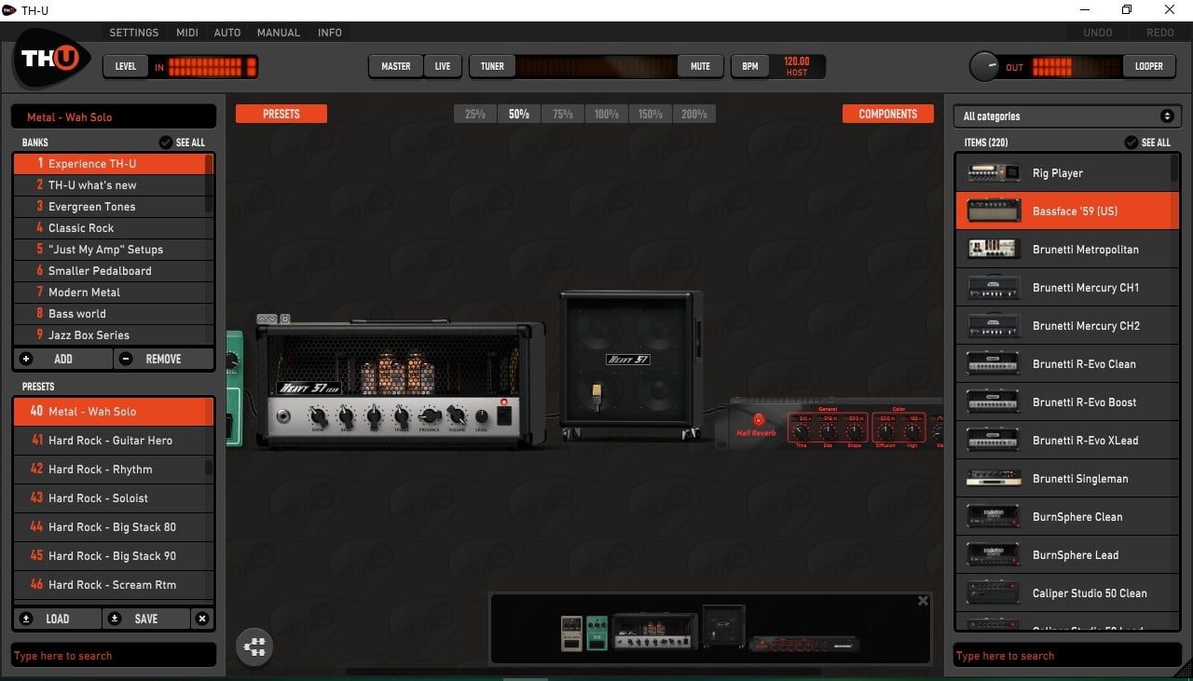The height and width of the screenshot is (681, 1193).
Task: Select the BurnSphere Lead amp icon
Action: pyautogui.click(x=994, y=555)
